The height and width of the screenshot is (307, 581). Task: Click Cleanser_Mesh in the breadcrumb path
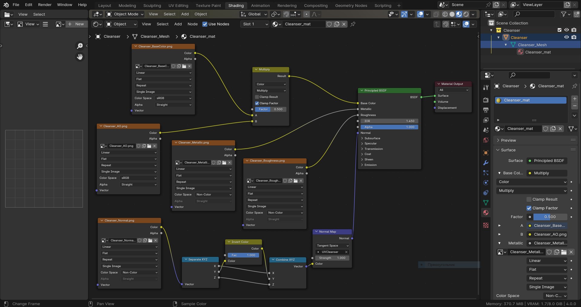155,37
